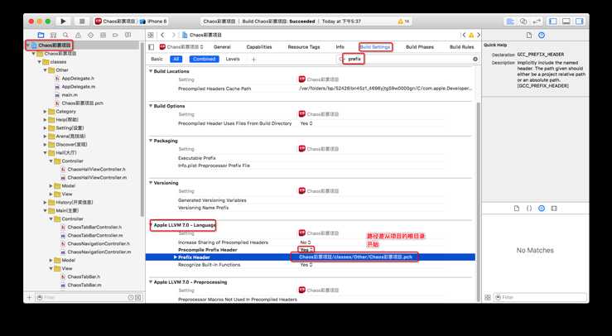The width and height of the screenshot is (612, 336).
Task: Jump to the next issue arrow
Action: pos(479,35)
